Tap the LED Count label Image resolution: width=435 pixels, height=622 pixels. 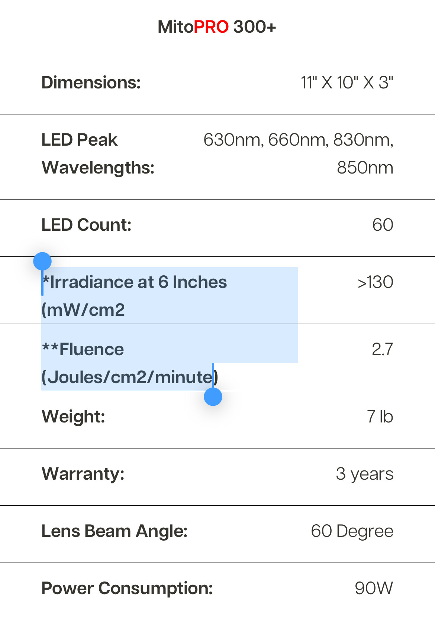[x=87, y=225]
